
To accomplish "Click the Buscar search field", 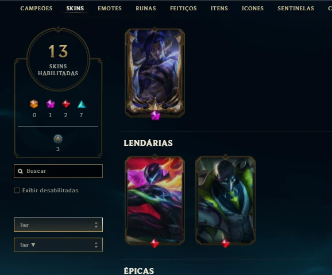I will pos(58,171).
